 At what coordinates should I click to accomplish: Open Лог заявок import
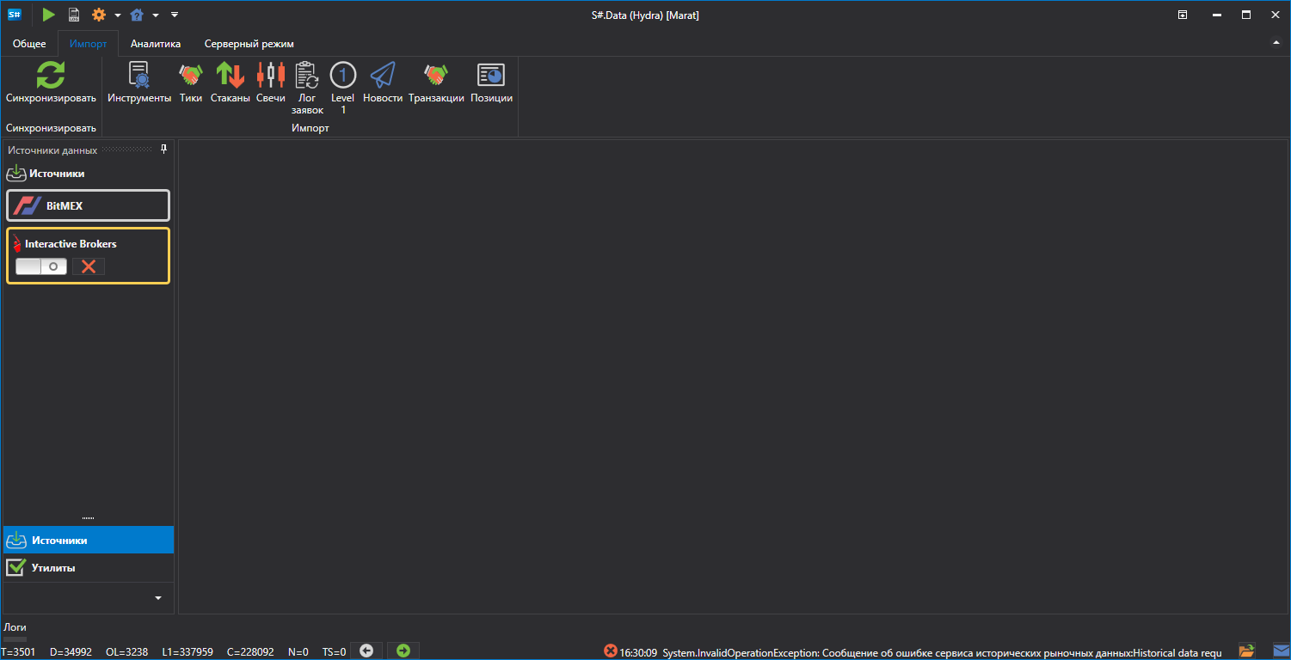[x=307, y=89]
